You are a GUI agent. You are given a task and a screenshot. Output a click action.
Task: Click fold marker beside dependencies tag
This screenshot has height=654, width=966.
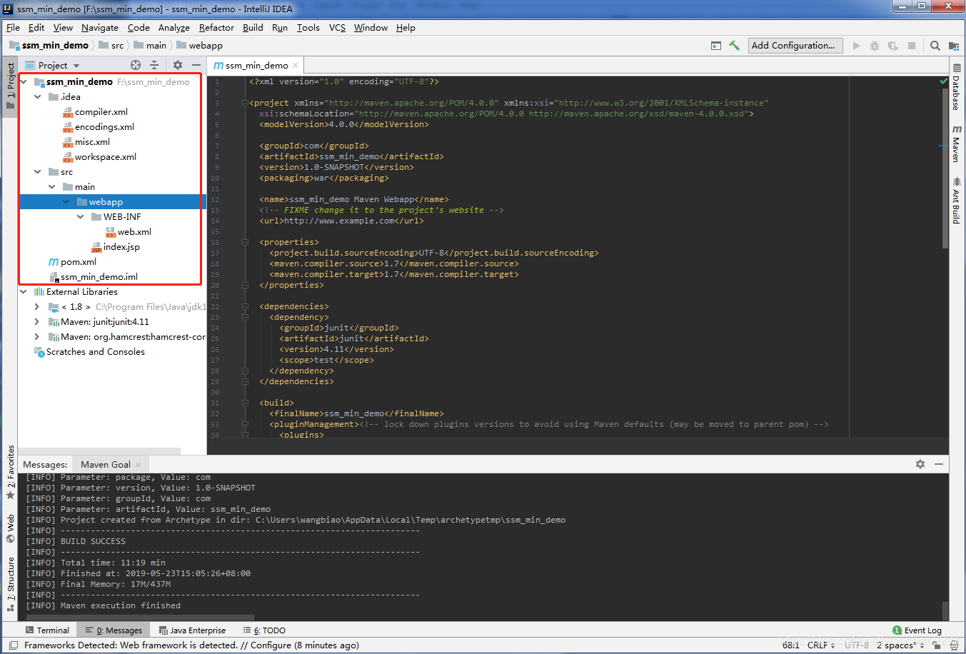[x=245, y=306]
